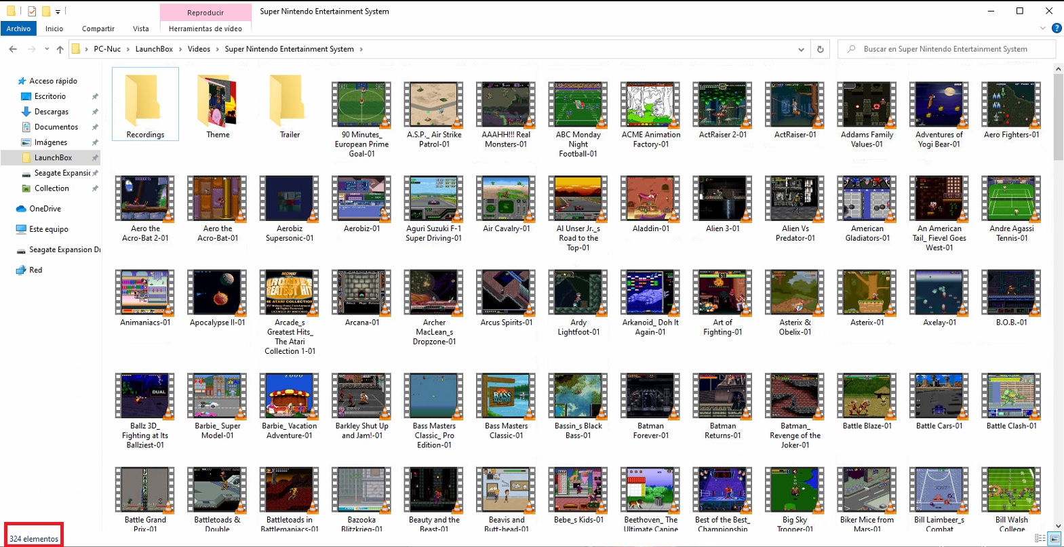This screenshot has height=547, width=1064.
Task: Open Archivo menu tab
Action: 18,28
